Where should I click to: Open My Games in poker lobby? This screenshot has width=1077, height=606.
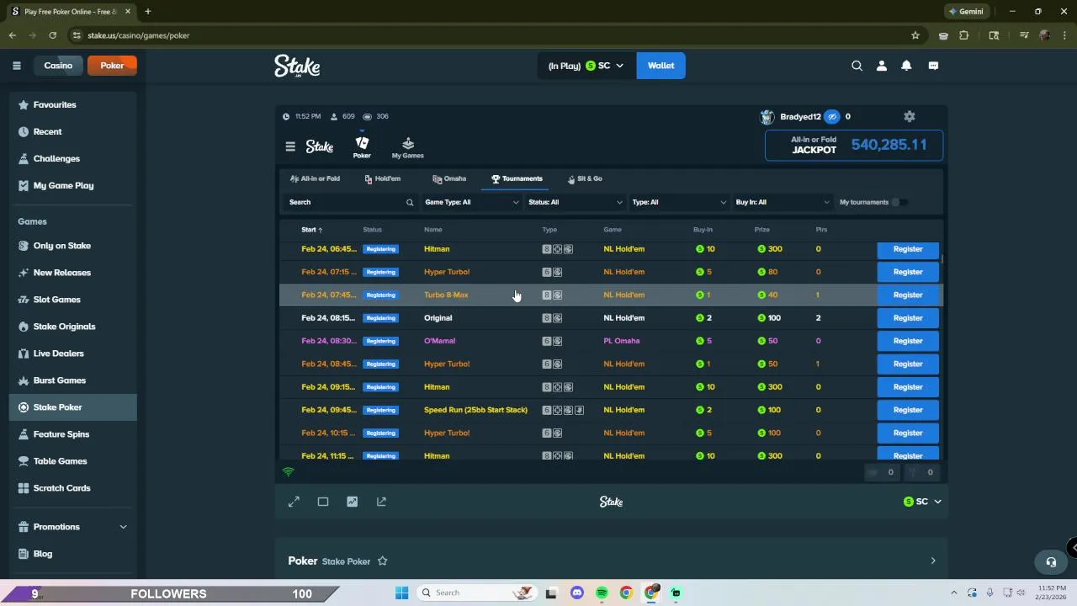click(407, 148)
